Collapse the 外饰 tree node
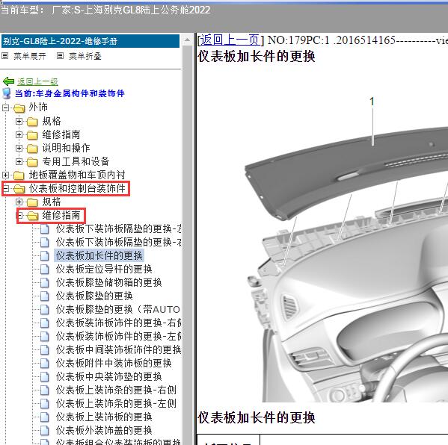Viewport: 448px width, 445px height. 6,108
